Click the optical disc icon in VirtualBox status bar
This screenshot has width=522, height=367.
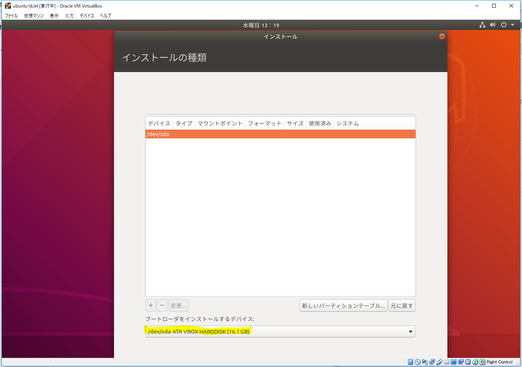pyautogui.click(x=417, y=362)
